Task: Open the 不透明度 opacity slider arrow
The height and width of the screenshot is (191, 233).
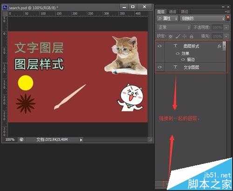Action: pyautogui.click(x=226, y=27)
